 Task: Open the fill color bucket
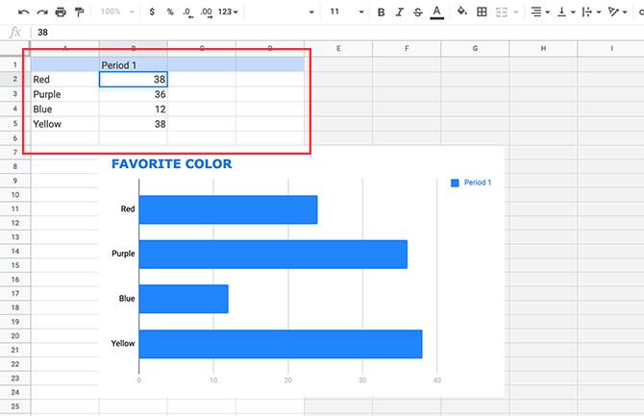tap(461, 12)
